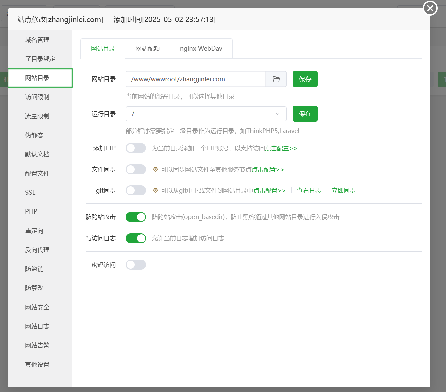Viewport: 446px width, 392px height.
Task: Enable the git同步 toggle
Action: [x=135, y=190]
